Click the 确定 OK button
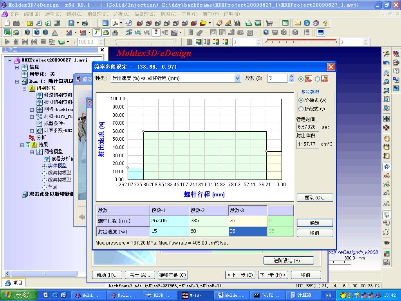 tap(315, 223)
